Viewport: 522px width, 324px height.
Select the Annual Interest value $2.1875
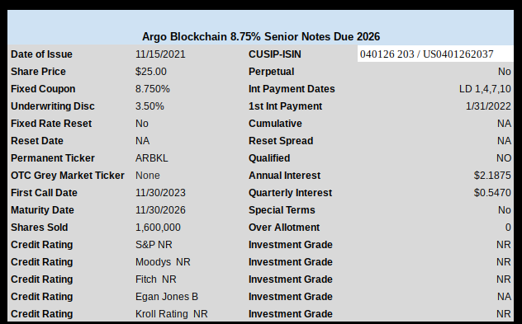pos(492,176)
